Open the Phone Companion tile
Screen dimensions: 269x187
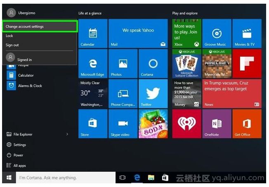tap(123, 93)
